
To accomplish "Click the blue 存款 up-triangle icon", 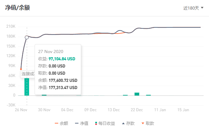I will 123,124.
